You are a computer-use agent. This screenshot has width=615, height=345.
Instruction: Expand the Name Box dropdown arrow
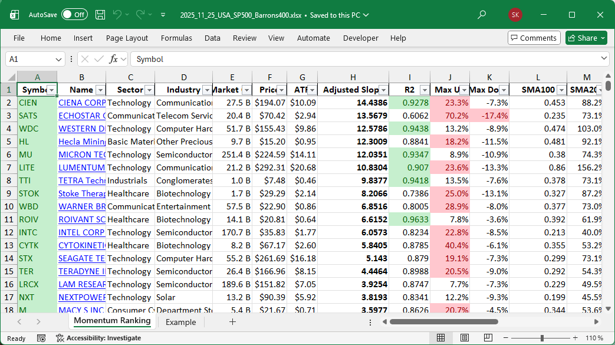(58, 59)
